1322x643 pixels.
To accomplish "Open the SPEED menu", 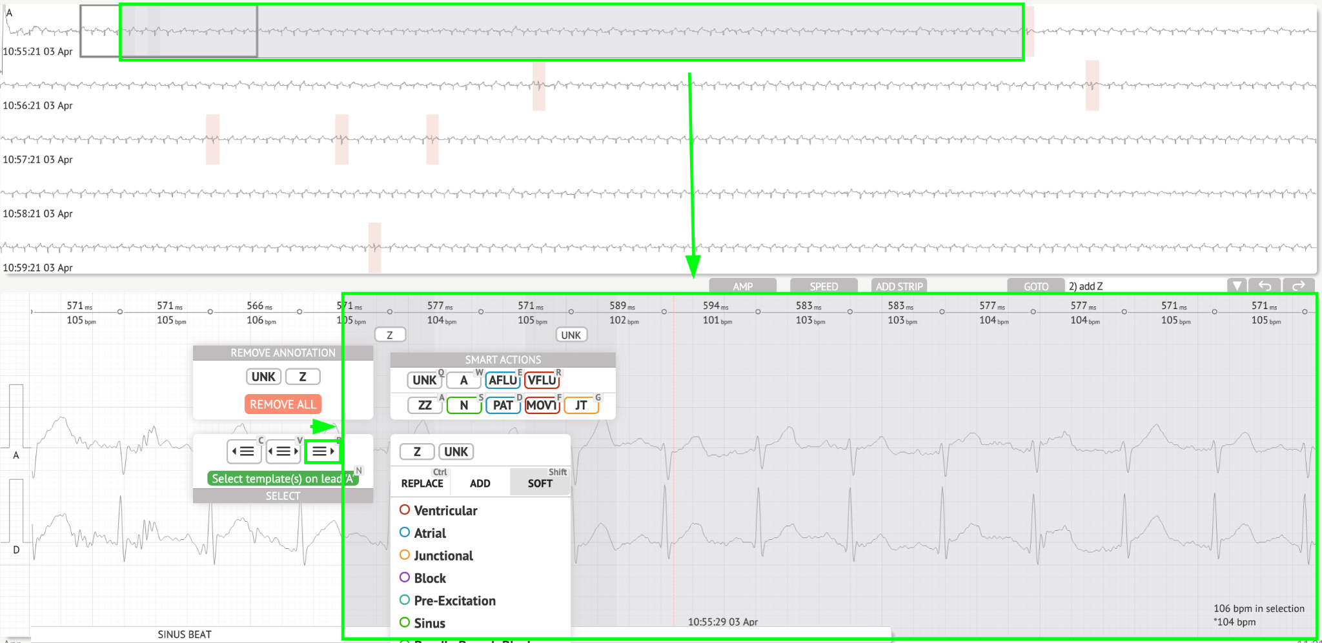I will click(824, 286).
